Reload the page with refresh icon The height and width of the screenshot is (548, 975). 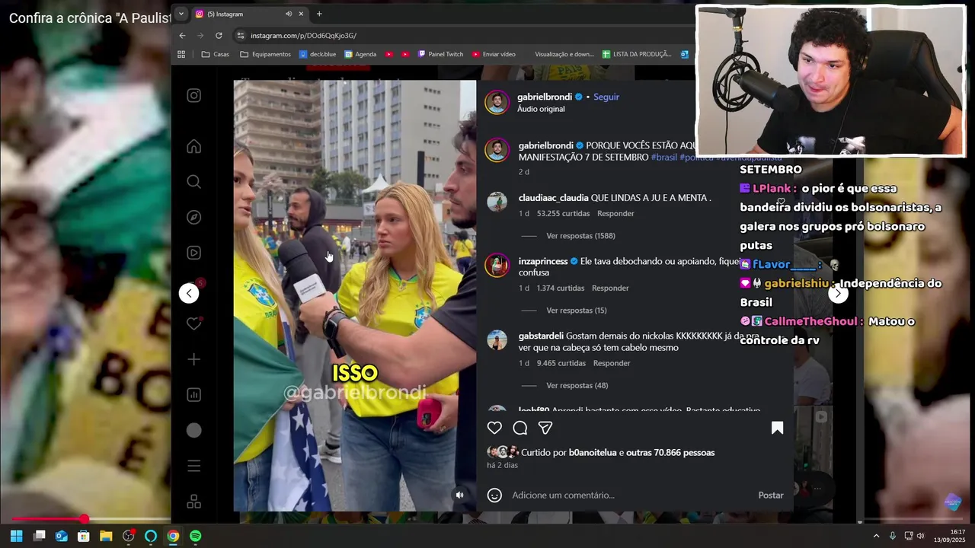[219, 35]
